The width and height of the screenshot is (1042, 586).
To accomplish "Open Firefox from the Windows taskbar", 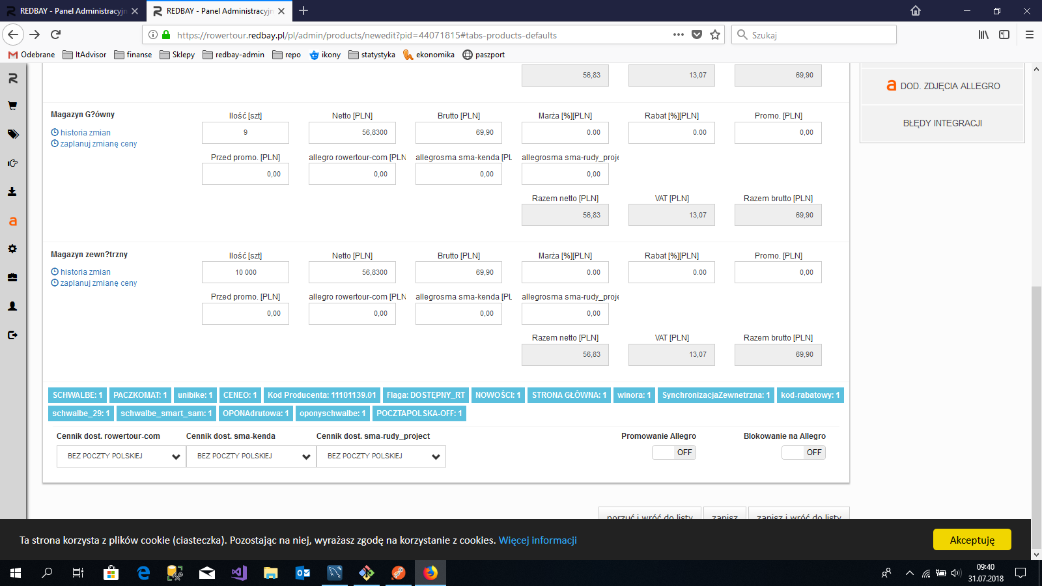I will [x=430, y=573].
